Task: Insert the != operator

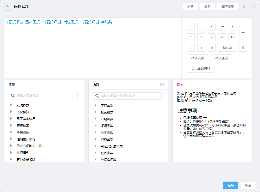Action: coord(232,37)
